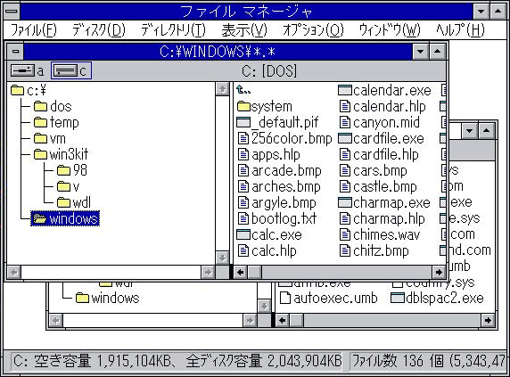510x377 pixels.
Task: Select arcade.bmp file
Action: 279,170
